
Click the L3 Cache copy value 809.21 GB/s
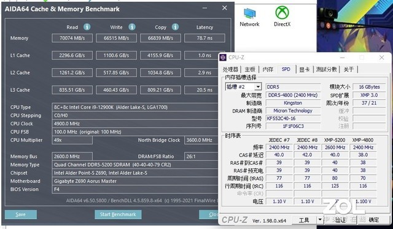(160, 90)
